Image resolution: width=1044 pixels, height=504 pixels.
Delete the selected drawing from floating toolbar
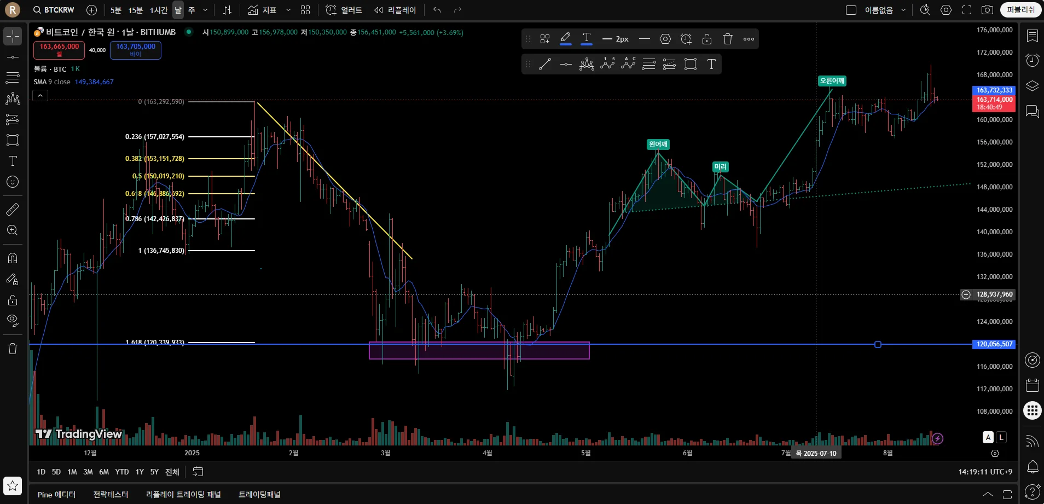(x=728, y=39)
